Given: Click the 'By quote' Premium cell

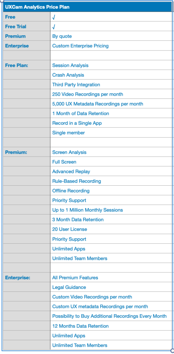Looking at the screenshot, I should click(x=111, y=36).
